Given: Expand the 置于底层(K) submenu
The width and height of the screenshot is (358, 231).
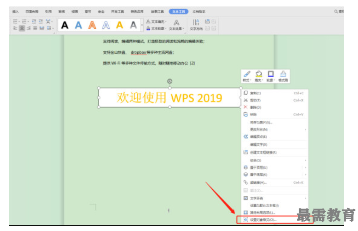Looking at the screenshot, I should (275, 174).
